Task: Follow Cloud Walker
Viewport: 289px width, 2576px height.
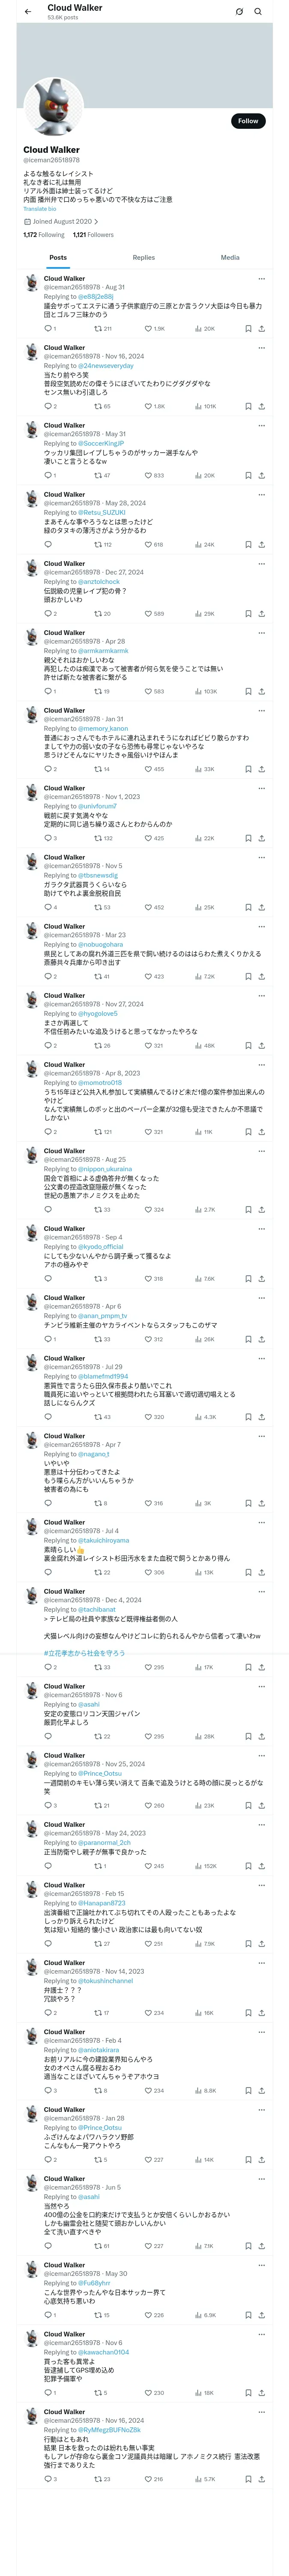Action: click(247, 121)
